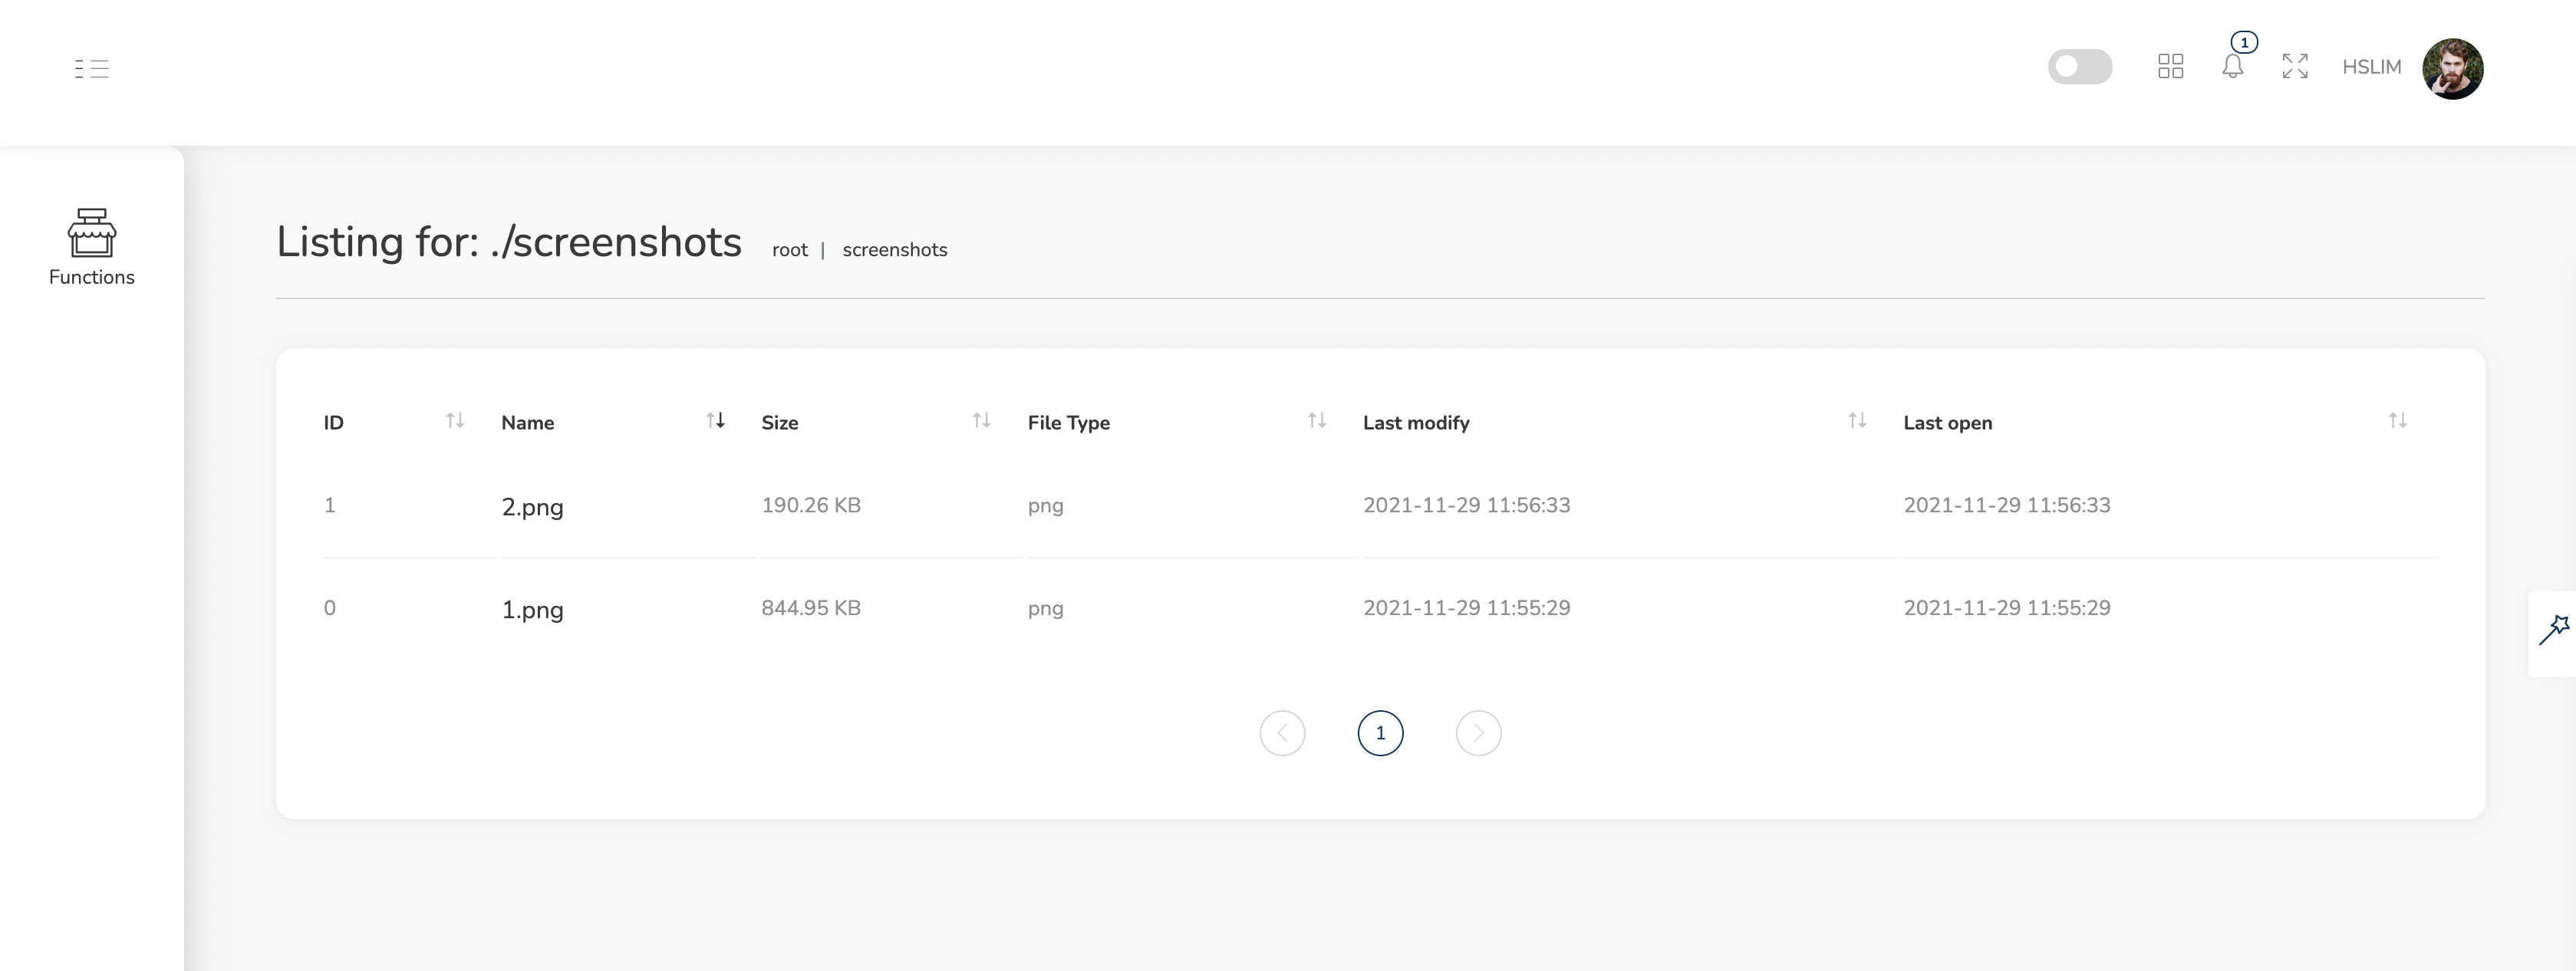Click png file type in 2.png row

1045,506
